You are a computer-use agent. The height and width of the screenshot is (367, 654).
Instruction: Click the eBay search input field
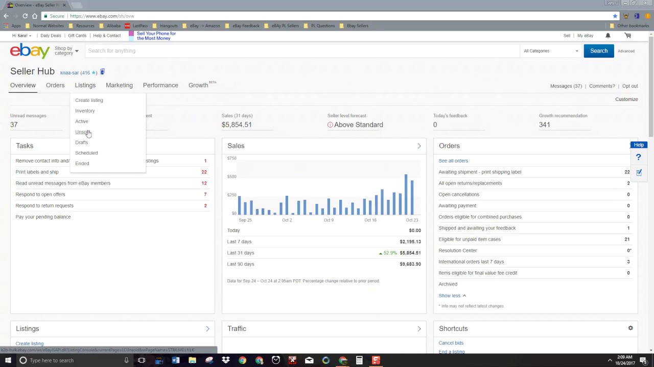(x=301, y=51)
